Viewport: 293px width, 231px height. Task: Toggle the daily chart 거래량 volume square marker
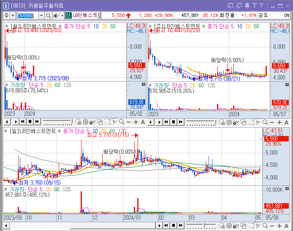(6, 189)
